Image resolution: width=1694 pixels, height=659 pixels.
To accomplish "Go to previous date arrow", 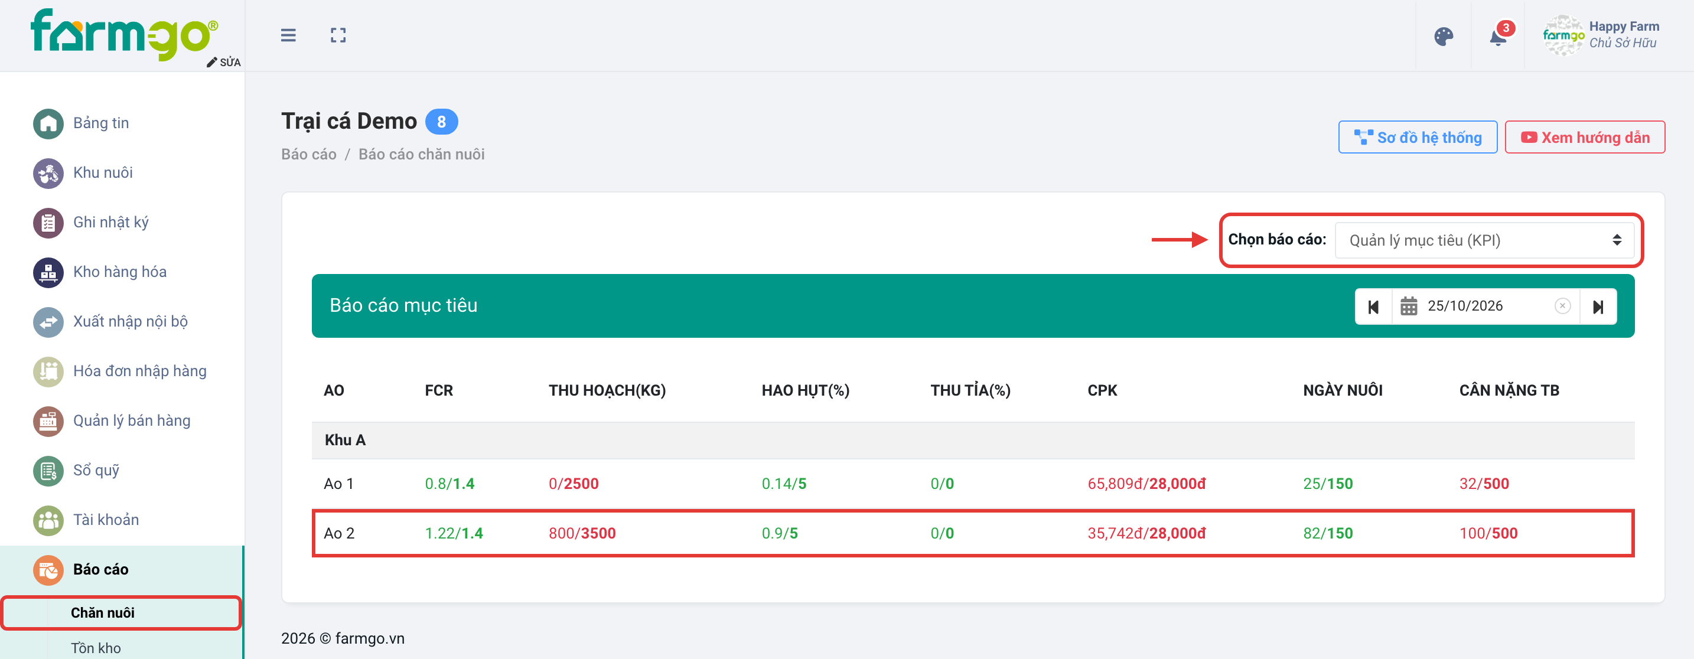I will coord(1373,306).
